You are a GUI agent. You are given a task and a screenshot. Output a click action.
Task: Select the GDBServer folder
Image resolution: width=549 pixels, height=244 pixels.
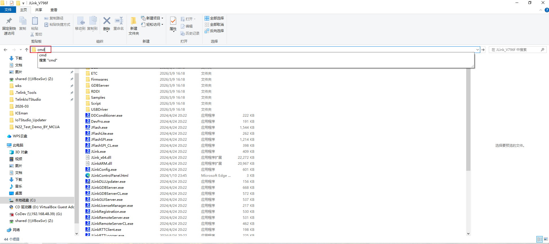click(x=100, y=86)
